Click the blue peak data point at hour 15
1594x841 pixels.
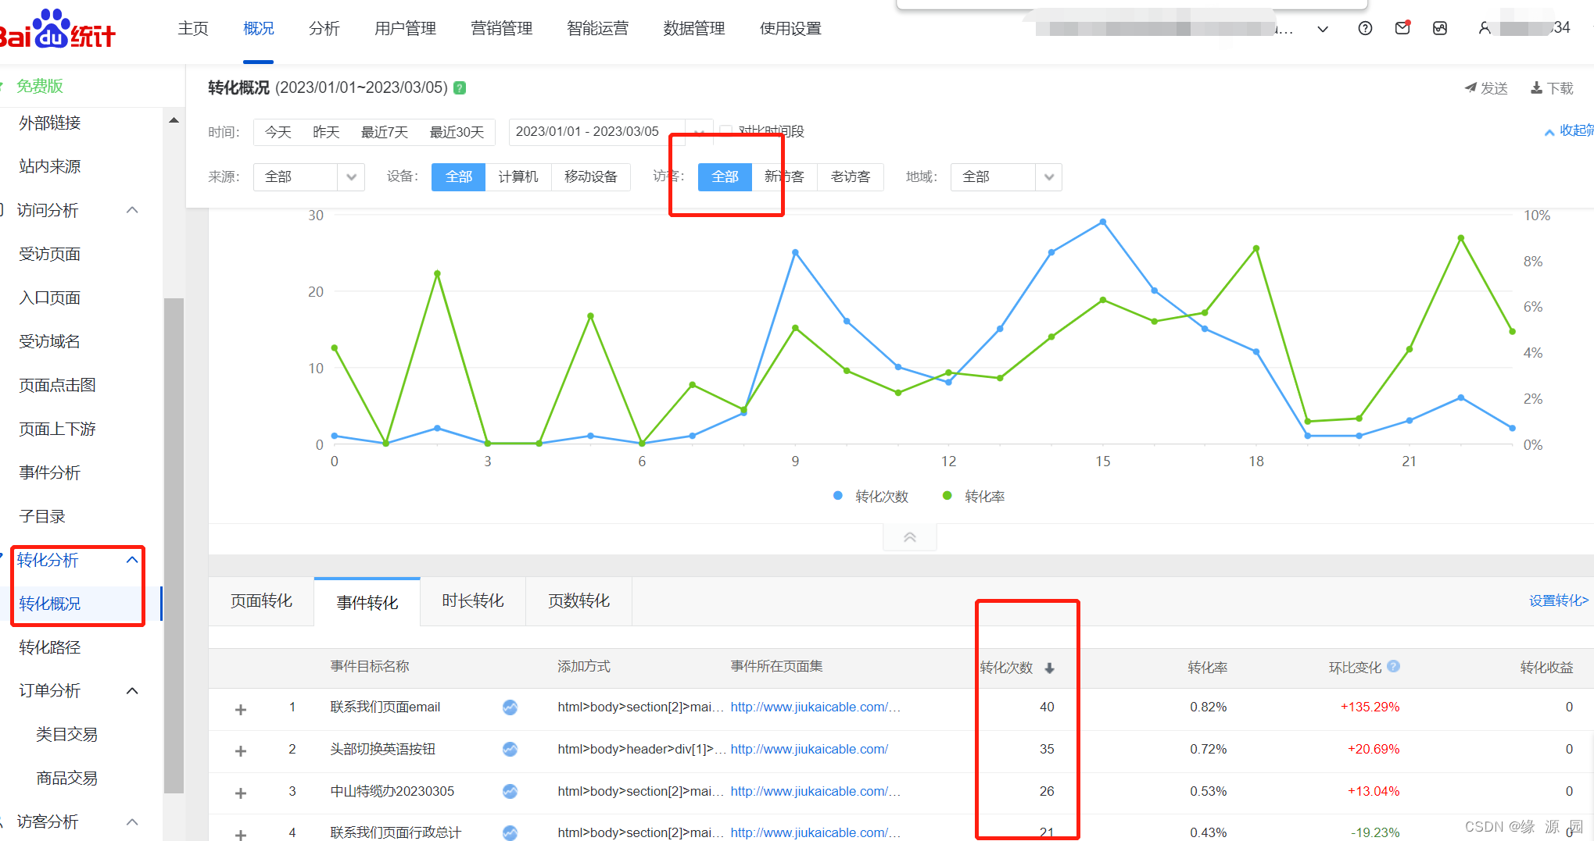pos(1103,223)
